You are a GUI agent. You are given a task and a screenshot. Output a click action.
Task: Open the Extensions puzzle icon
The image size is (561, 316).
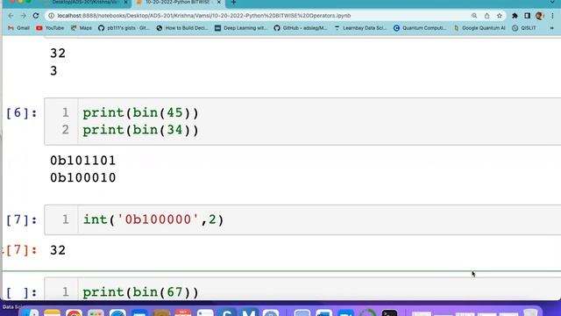coord(515,16)
